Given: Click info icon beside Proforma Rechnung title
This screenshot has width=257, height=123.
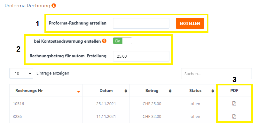Looking at the screenshot, I should click(54, 6).
